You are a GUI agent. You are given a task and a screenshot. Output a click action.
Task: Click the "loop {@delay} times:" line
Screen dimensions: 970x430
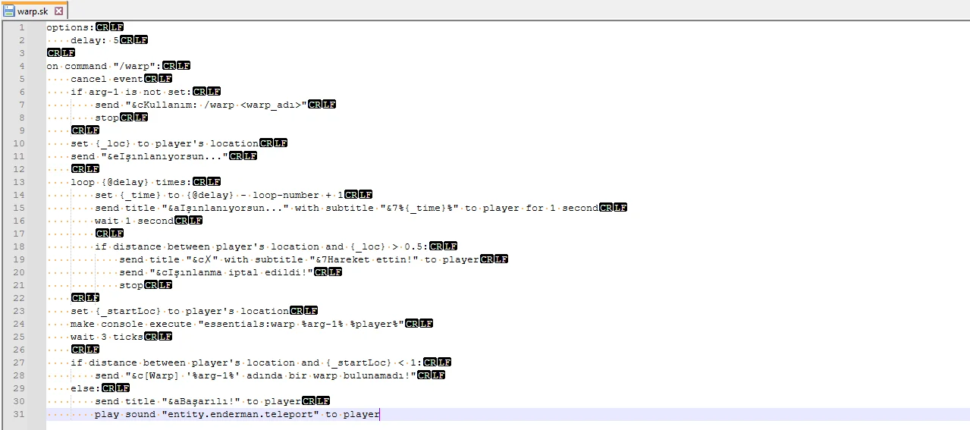point(131,182)
